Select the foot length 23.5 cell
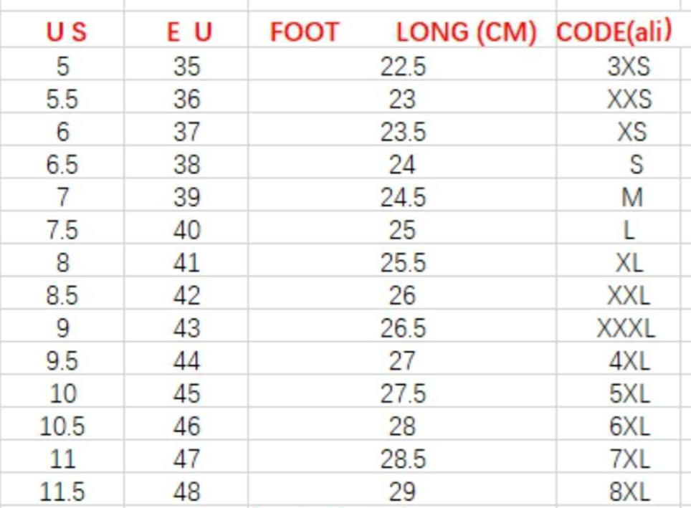This screenshot has height=508, width=691. click(403, 132)
